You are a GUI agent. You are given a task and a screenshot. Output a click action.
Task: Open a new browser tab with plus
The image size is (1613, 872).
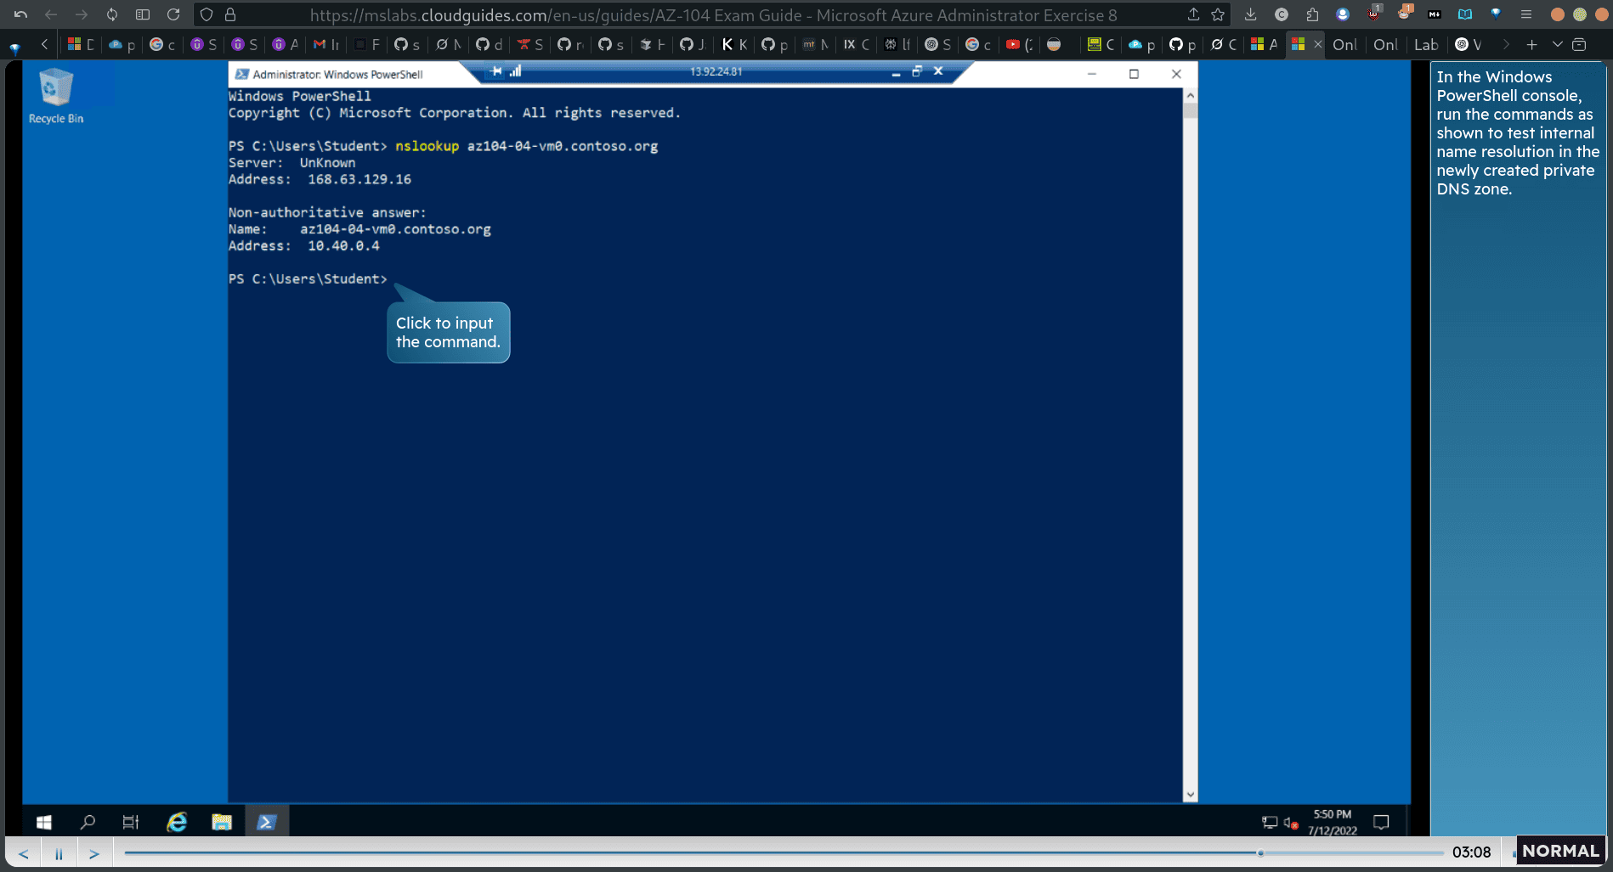click(x=1531, y=44)
